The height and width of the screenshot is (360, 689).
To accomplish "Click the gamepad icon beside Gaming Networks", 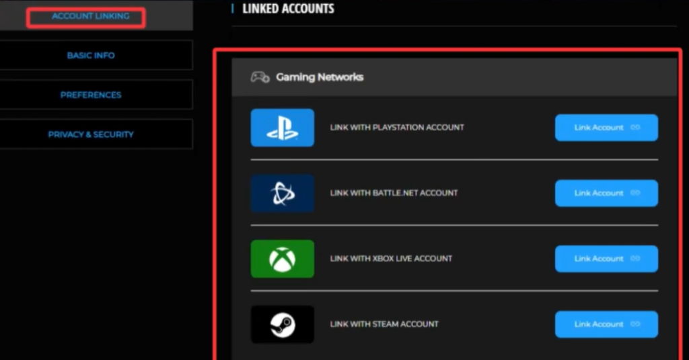I will pyautogui.click(x=260, y=77).
